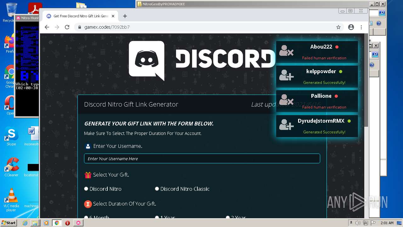Open the VLC media player desktop shortcut
The width and height of the screenshot is (403, 227).
click(x=11, y=200)
